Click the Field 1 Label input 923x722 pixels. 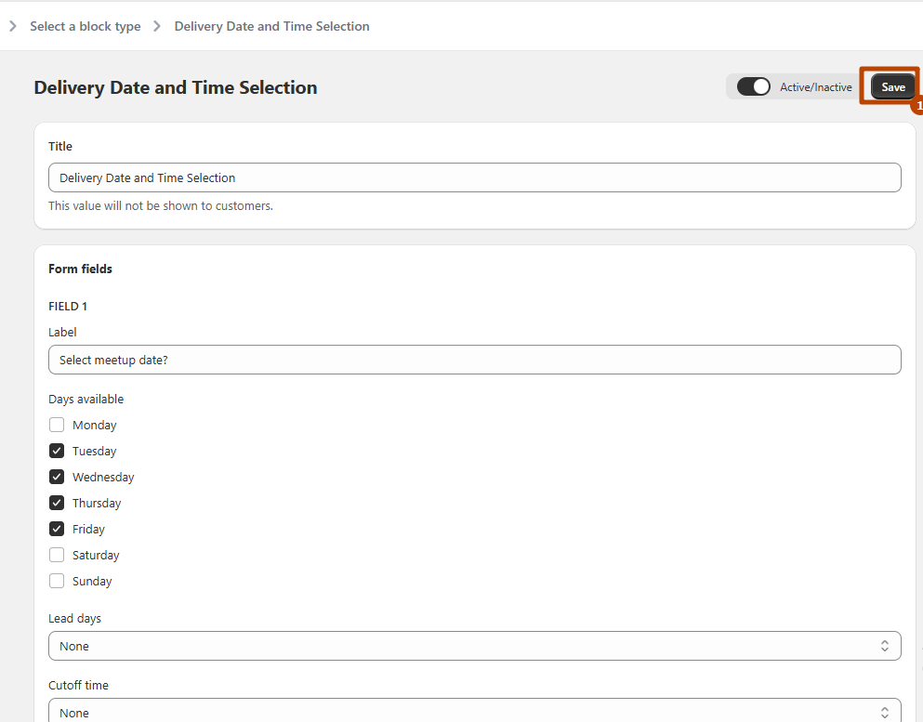(474, 360)
